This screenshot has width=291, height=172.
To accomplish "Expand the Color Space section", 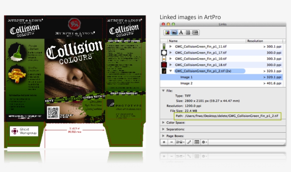I will coord(163,123).
